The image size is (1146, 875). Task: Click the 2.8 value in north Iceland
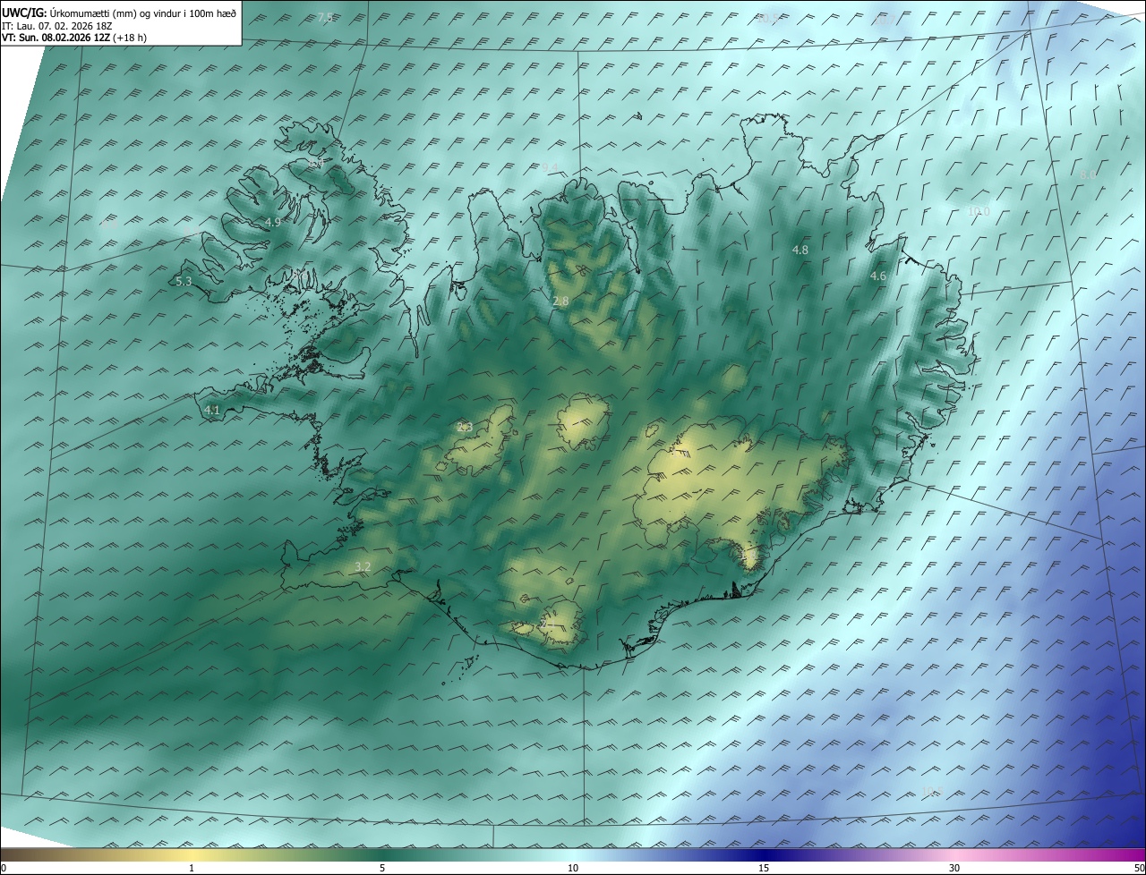click(560, 302)
